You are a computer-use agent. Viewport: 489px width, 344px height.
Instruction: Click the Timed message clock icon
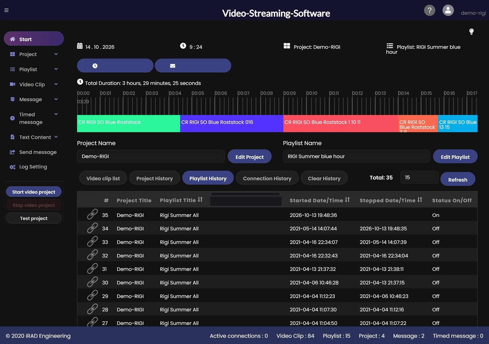(x=13, y=118)
